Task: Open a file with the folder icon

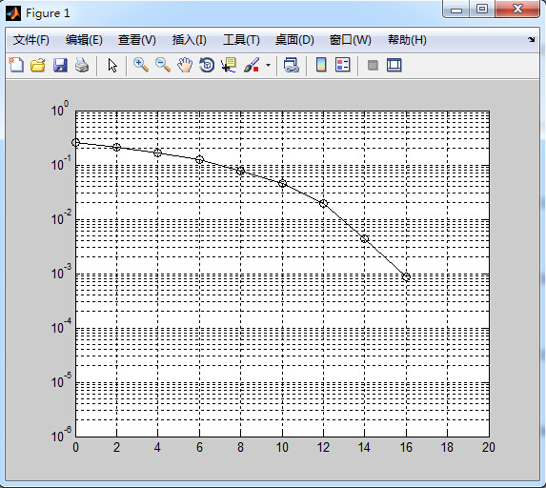Action: [x=37, y=65]
